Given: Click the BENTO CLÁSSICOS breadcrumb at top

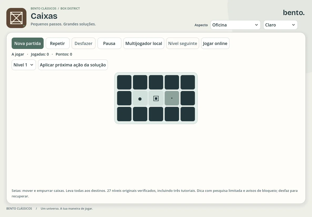Looking at the screenshot, I should click(x=43, y=8).
